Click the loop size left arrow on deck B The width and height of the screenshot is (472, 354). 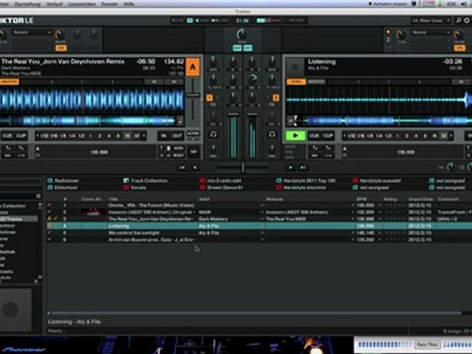[344, 136]
